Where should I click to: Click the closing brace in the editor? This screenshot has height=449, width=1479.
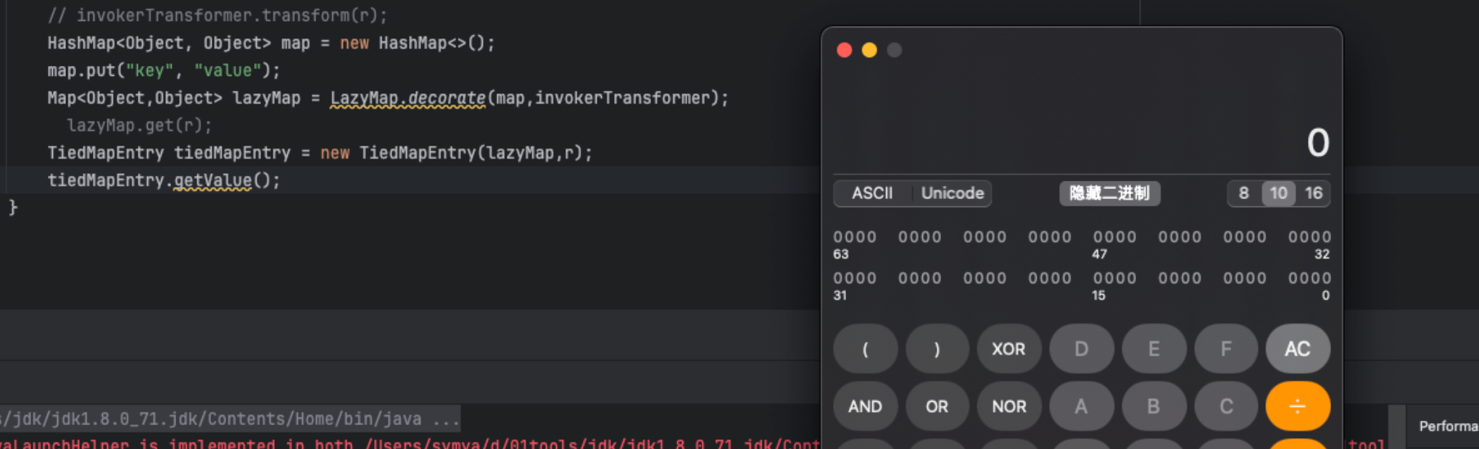pos(12,208)
